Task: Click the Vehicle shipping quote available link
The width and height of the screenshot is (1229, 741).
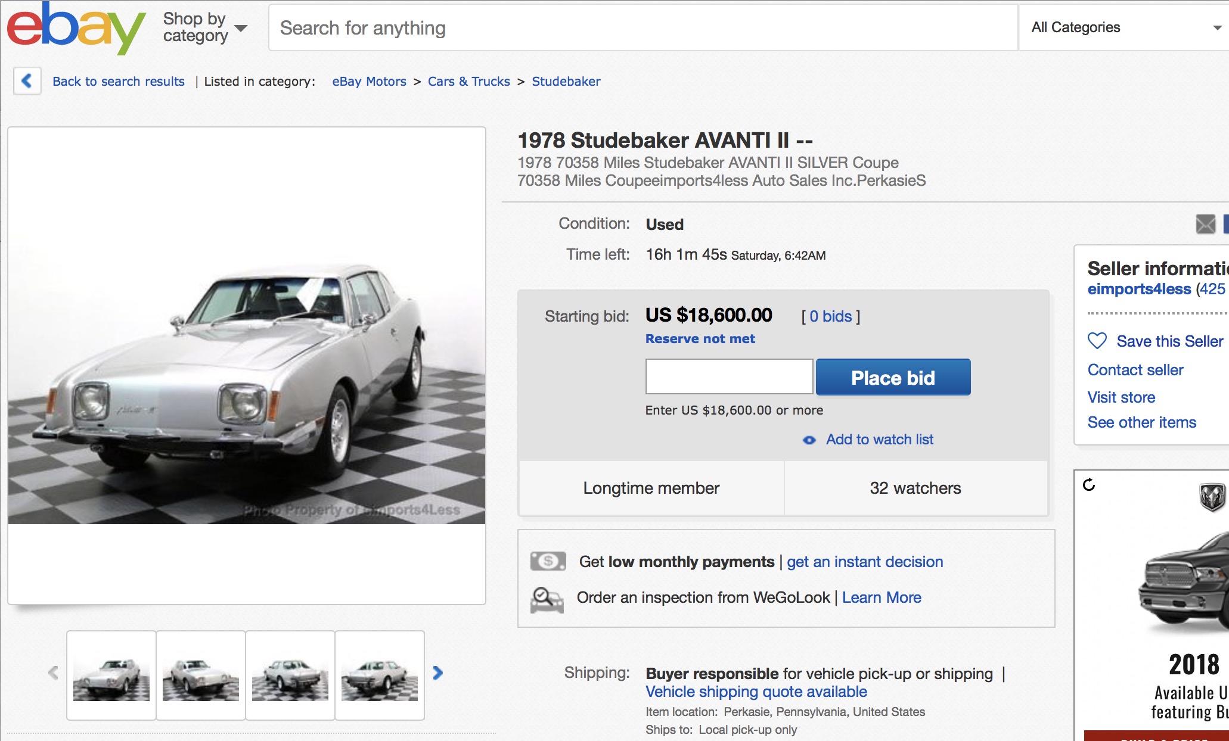Action: tap(756, 692)
